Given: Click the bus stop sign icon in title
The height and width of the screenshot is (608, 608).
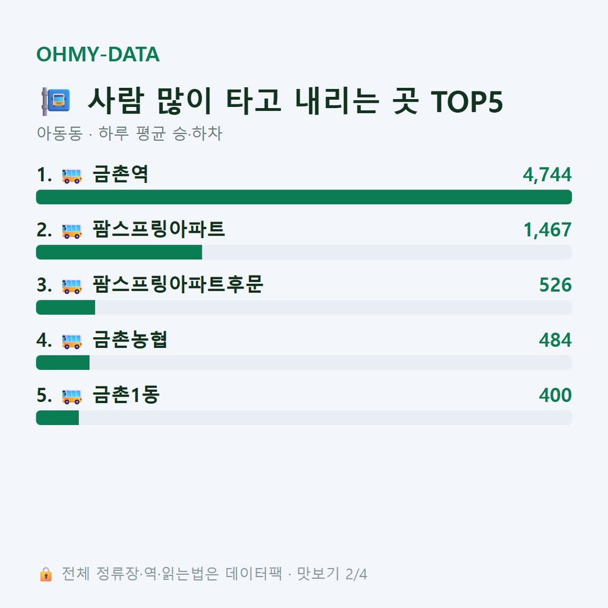Looking at the screenshot, I should pos(56,101).
